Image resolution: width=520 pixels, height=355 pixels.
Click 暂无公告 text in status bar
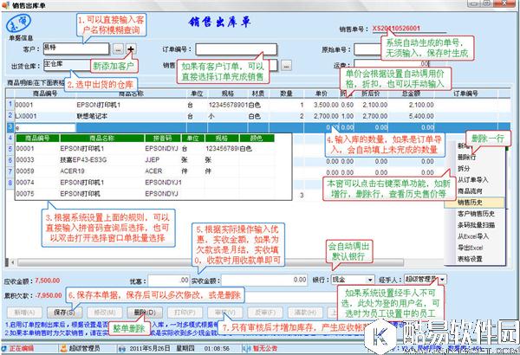[265, 349]
